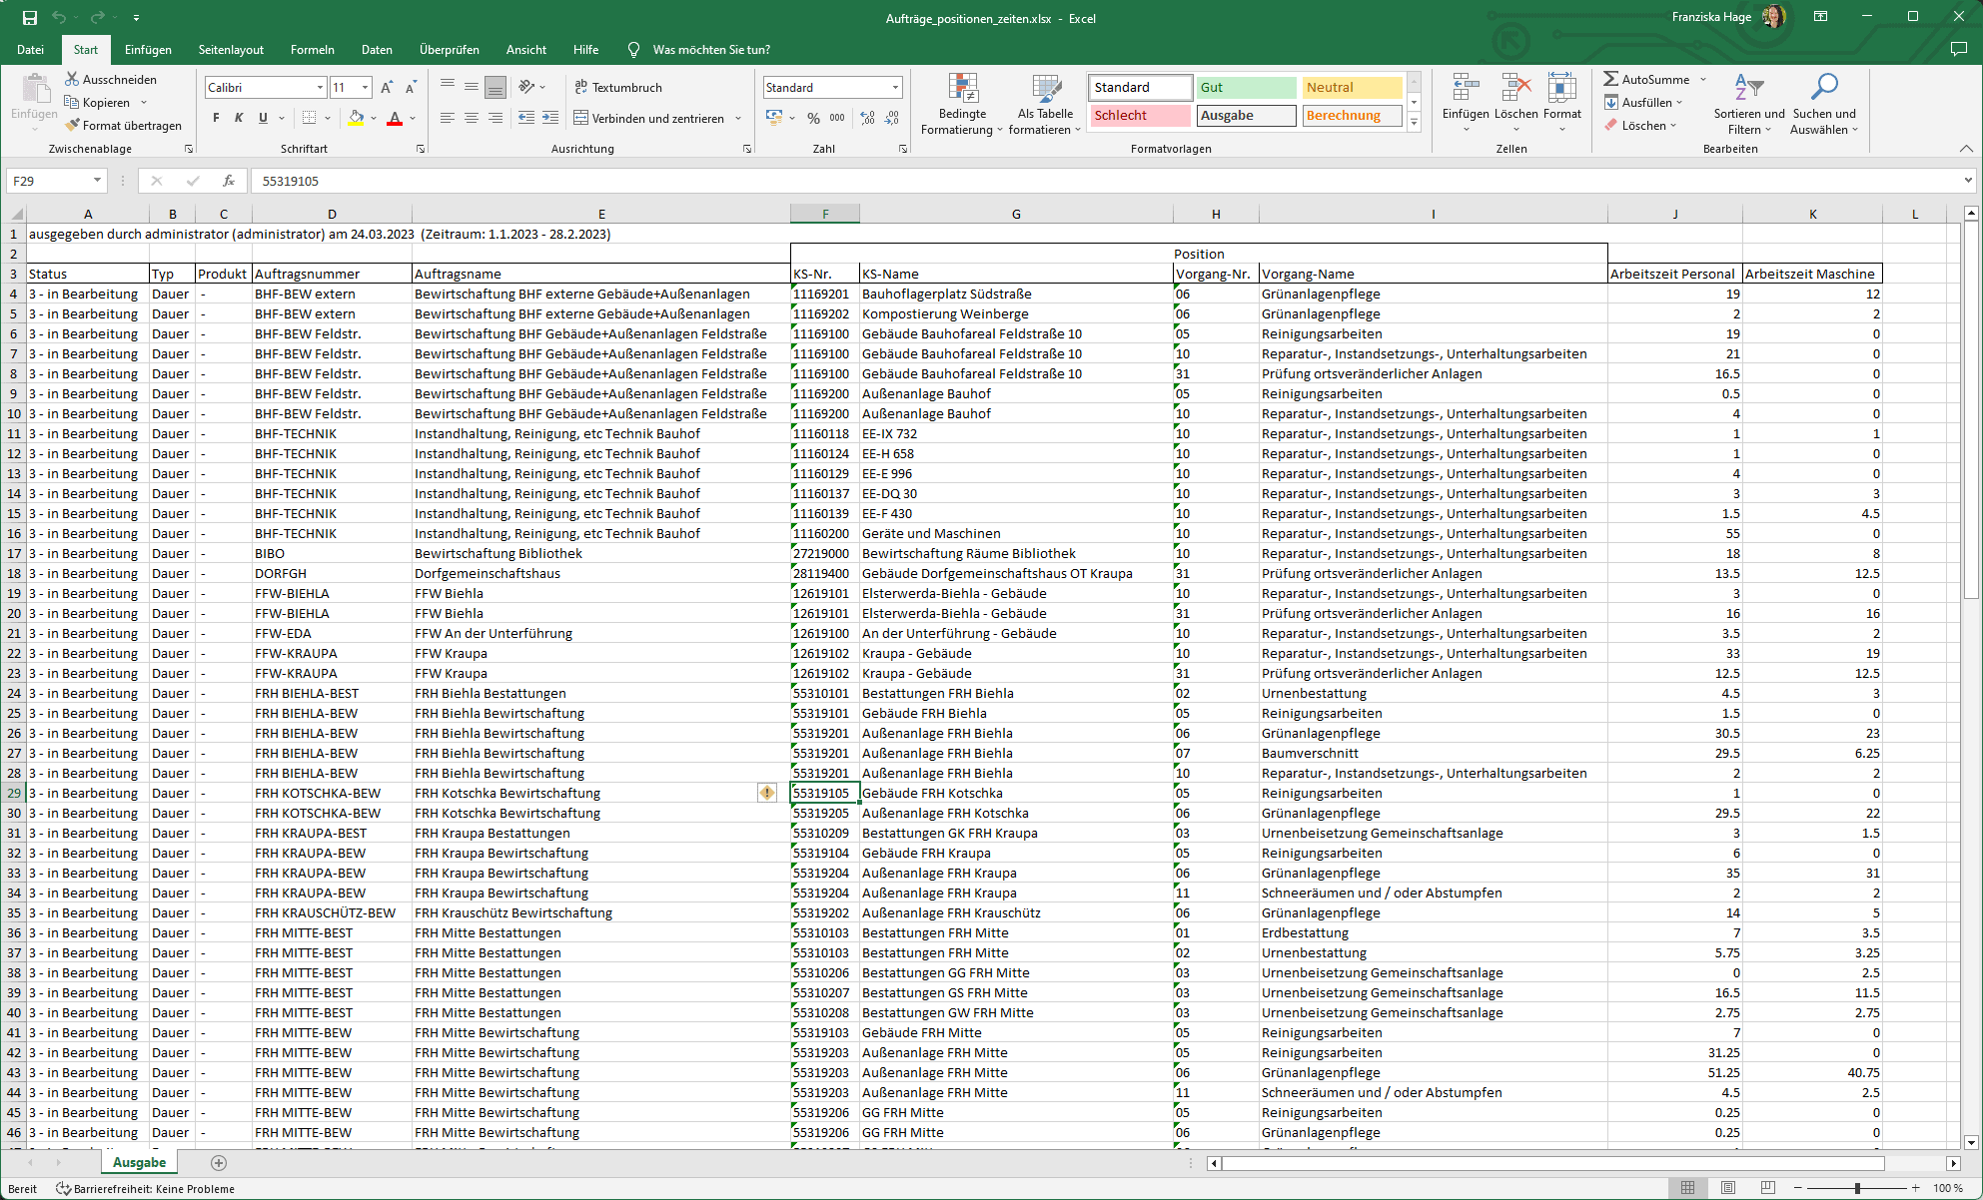Screen dimensions: 1983x1200
Task: Click the percent format icon
Action: [813, 118]
